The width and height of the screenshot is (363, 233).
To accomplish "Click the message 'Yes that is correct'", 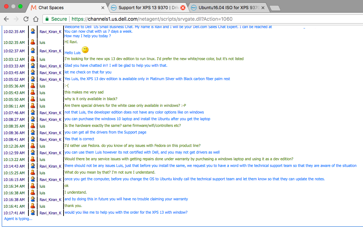I will tap(79, 139).
